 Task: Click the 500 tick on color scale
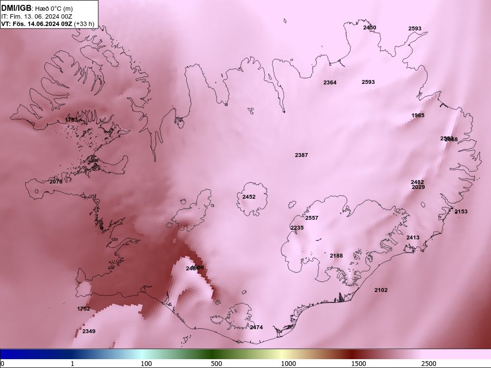click(x=217, y=364)
